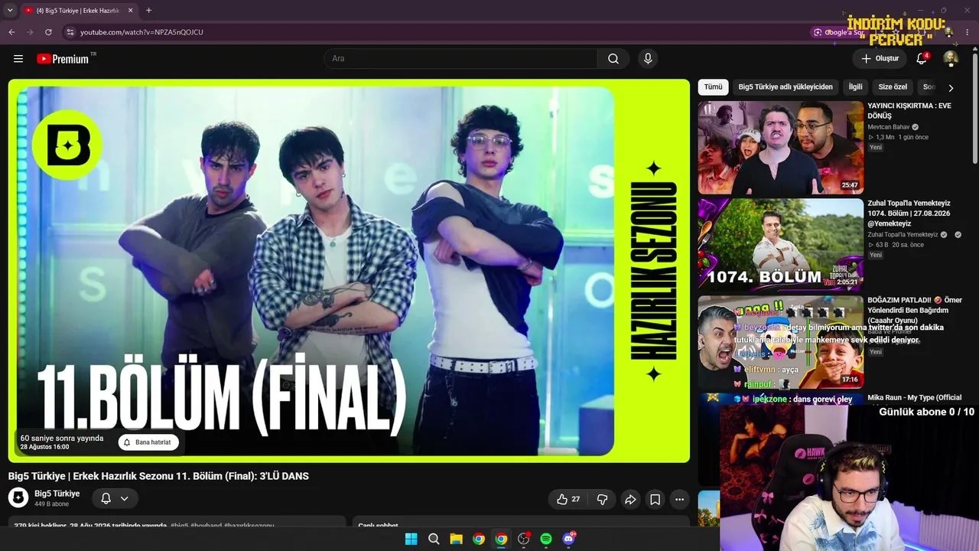Open the account avatar menu

click(x=951, y=59)
